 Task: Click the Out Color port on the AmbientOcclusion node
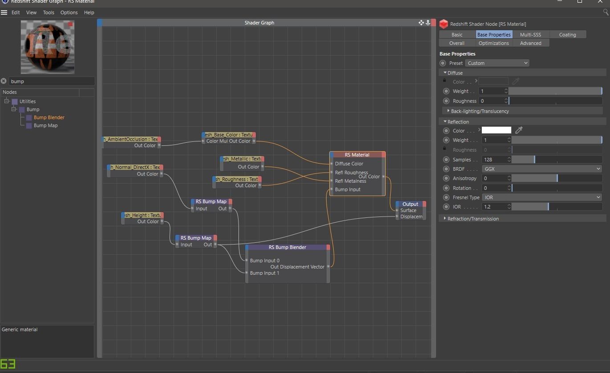[159, 146]
